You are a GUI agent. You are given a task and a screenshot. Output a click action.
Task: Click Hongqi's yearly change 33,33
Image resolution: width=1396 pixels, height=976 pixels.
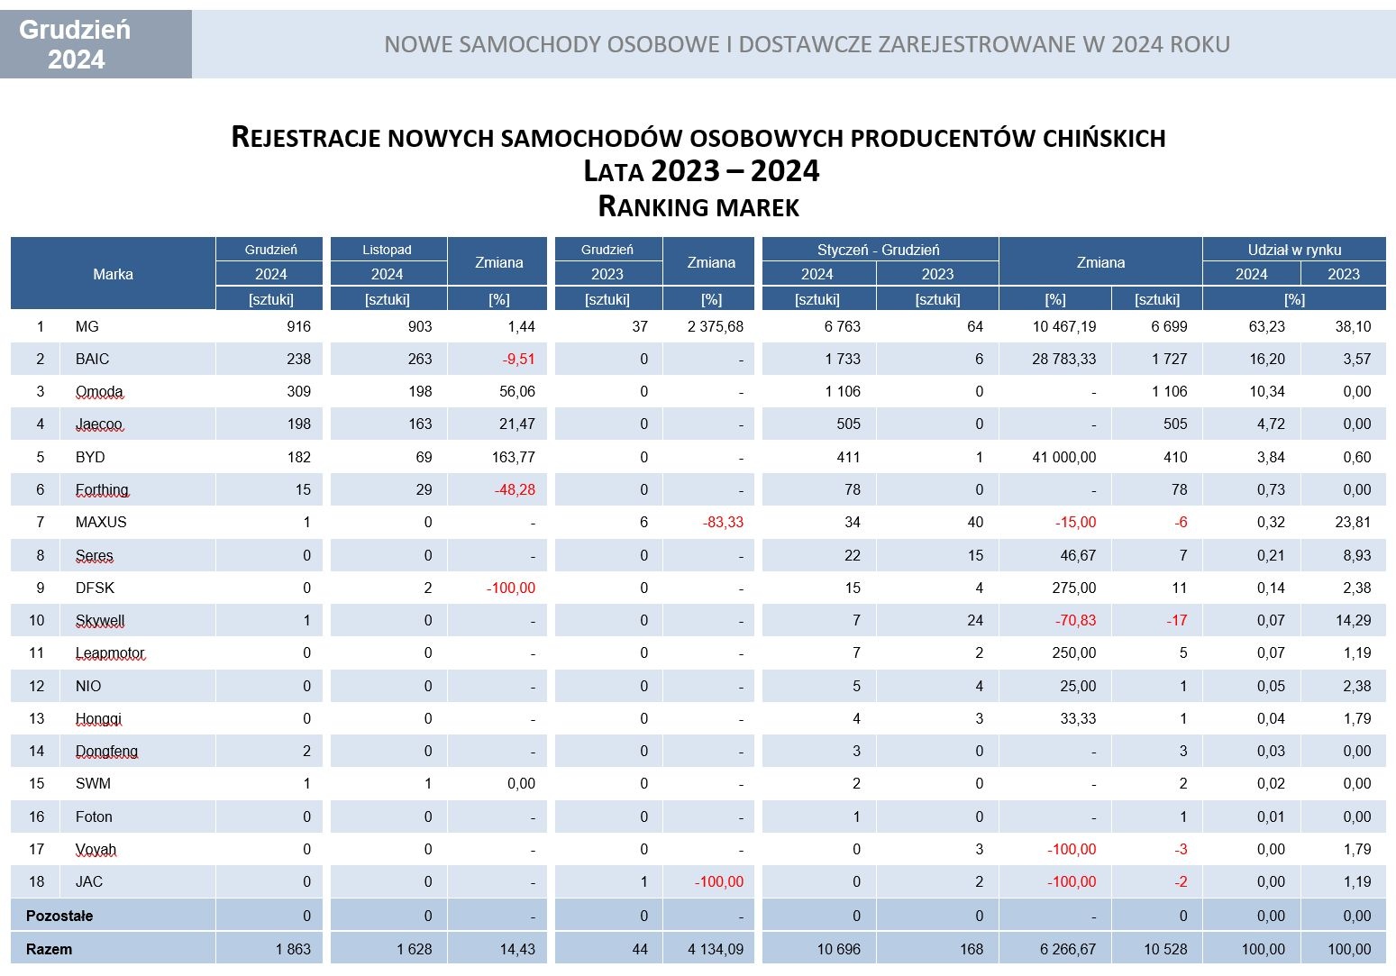1078,718
